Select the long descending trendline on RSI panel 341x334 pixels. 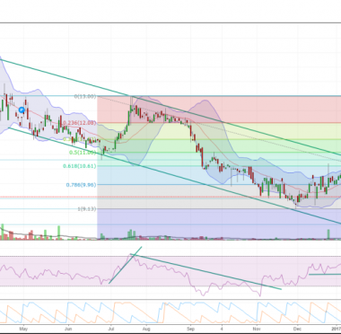coord(206,272)
